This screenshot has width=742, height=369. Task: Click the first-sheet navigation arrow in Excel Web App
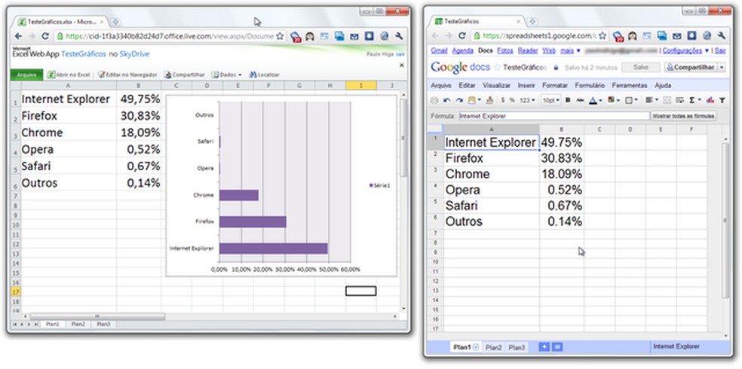point(14,324)
